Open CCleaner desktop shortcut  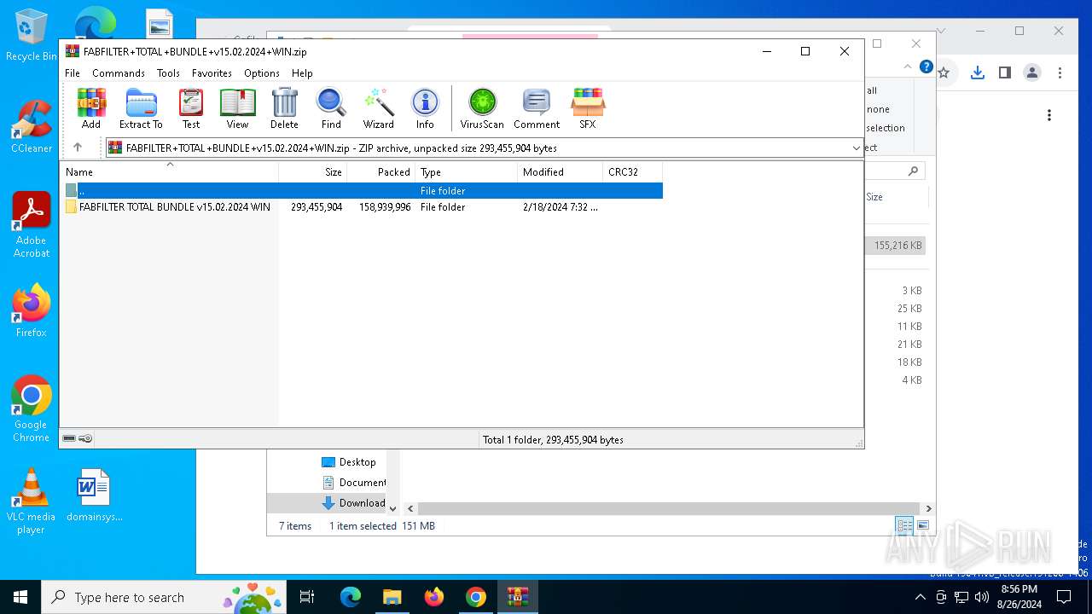pyautogui.click(x=32, y=127)
